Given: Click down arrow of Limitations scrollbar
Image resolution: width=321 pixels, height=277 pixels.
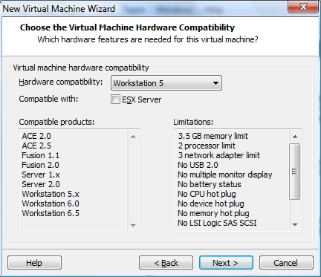Looking at the screenshot, I should point(295,225).
